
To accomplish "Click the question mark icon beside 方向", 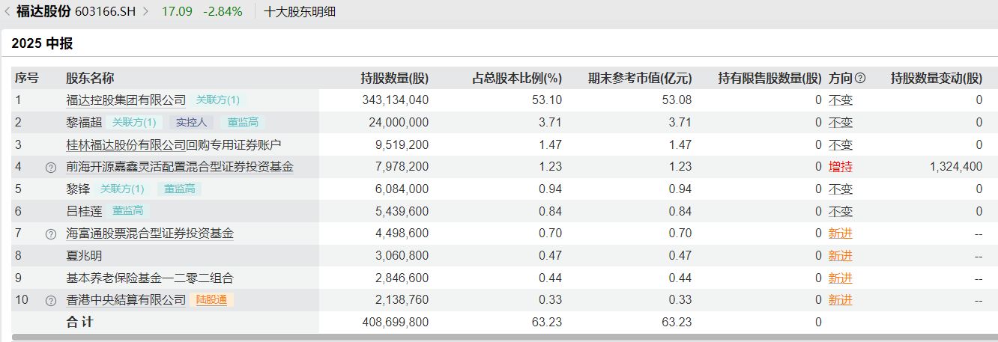I will pyautogui.click(x=860, y=78).
